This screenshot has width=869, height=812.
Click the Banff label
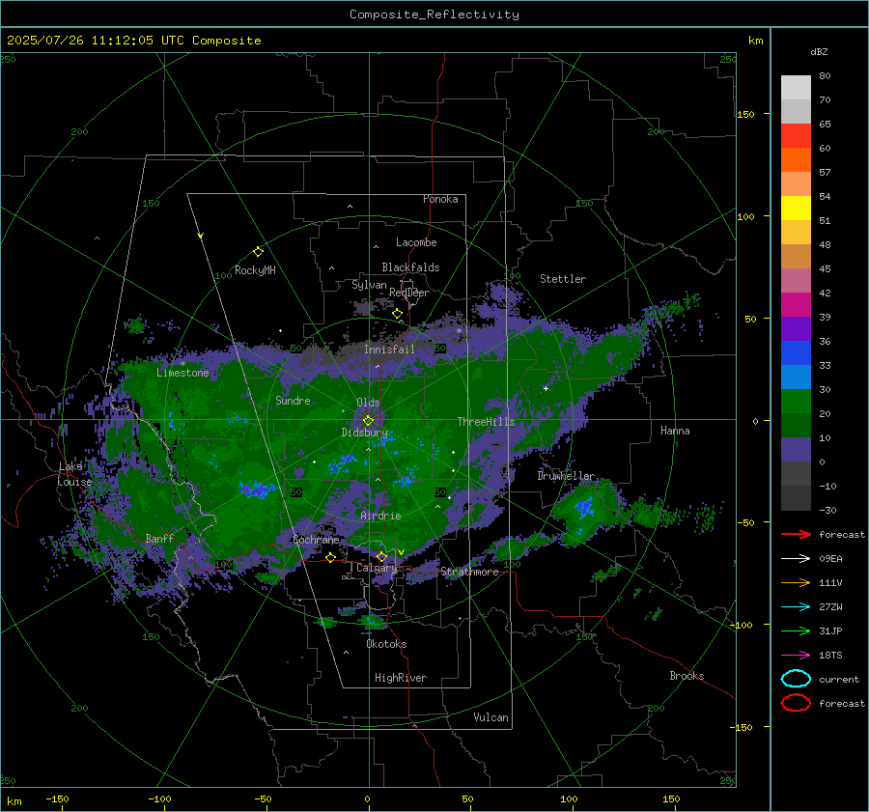pos(159,538)
